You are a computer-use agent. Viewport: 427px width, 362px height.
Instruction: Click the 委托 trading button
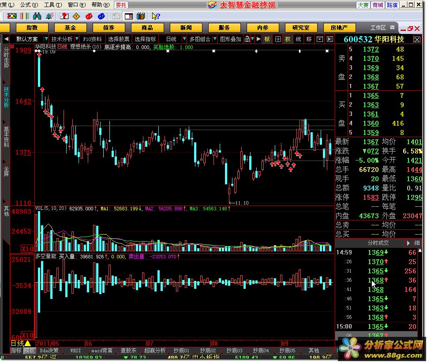121,5
